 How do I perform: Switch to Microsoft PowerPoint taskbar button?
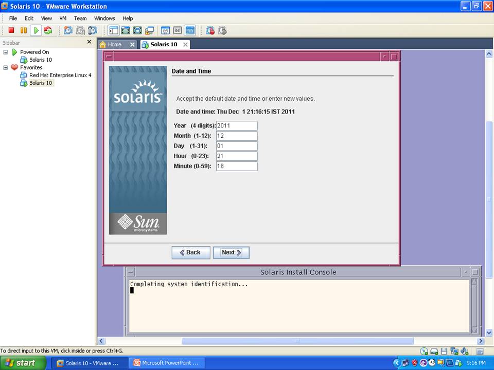[x=168, y=363]
